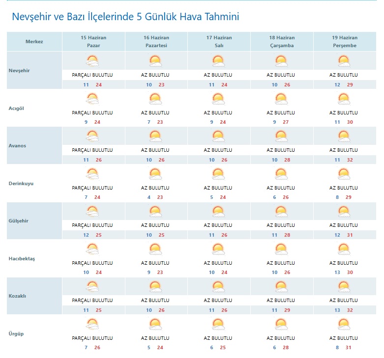Viewport: 384px width, 358px height.
Task: Click Derinkuyu's 17 Haziran weather icon
Action: pyautogui.click(x=218, y=174)
